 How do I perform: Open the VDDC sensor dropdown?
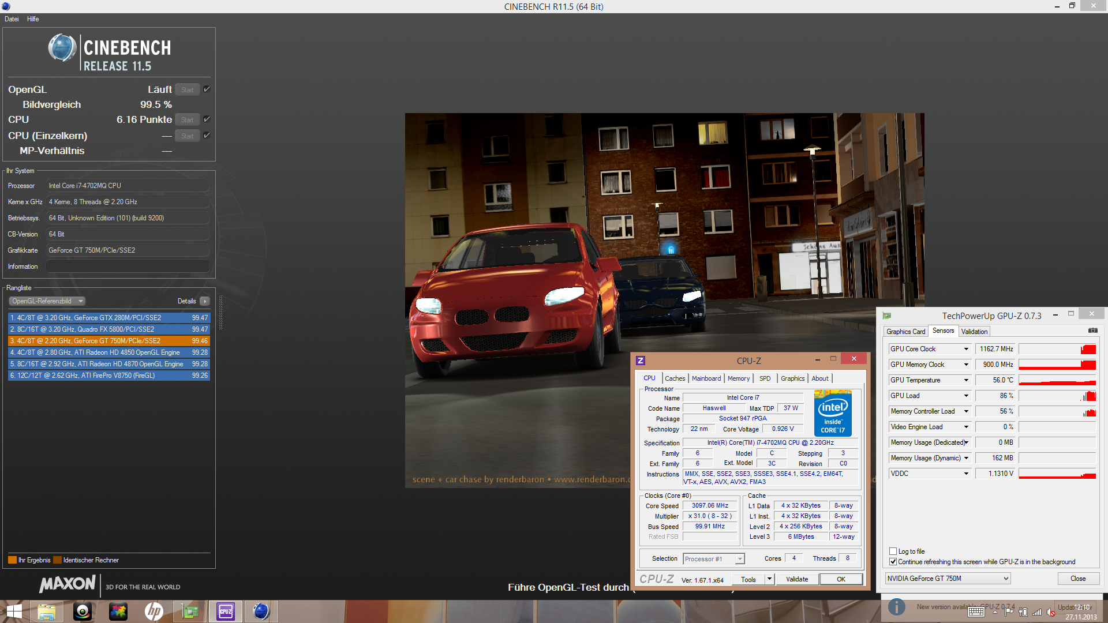(966, 474)
